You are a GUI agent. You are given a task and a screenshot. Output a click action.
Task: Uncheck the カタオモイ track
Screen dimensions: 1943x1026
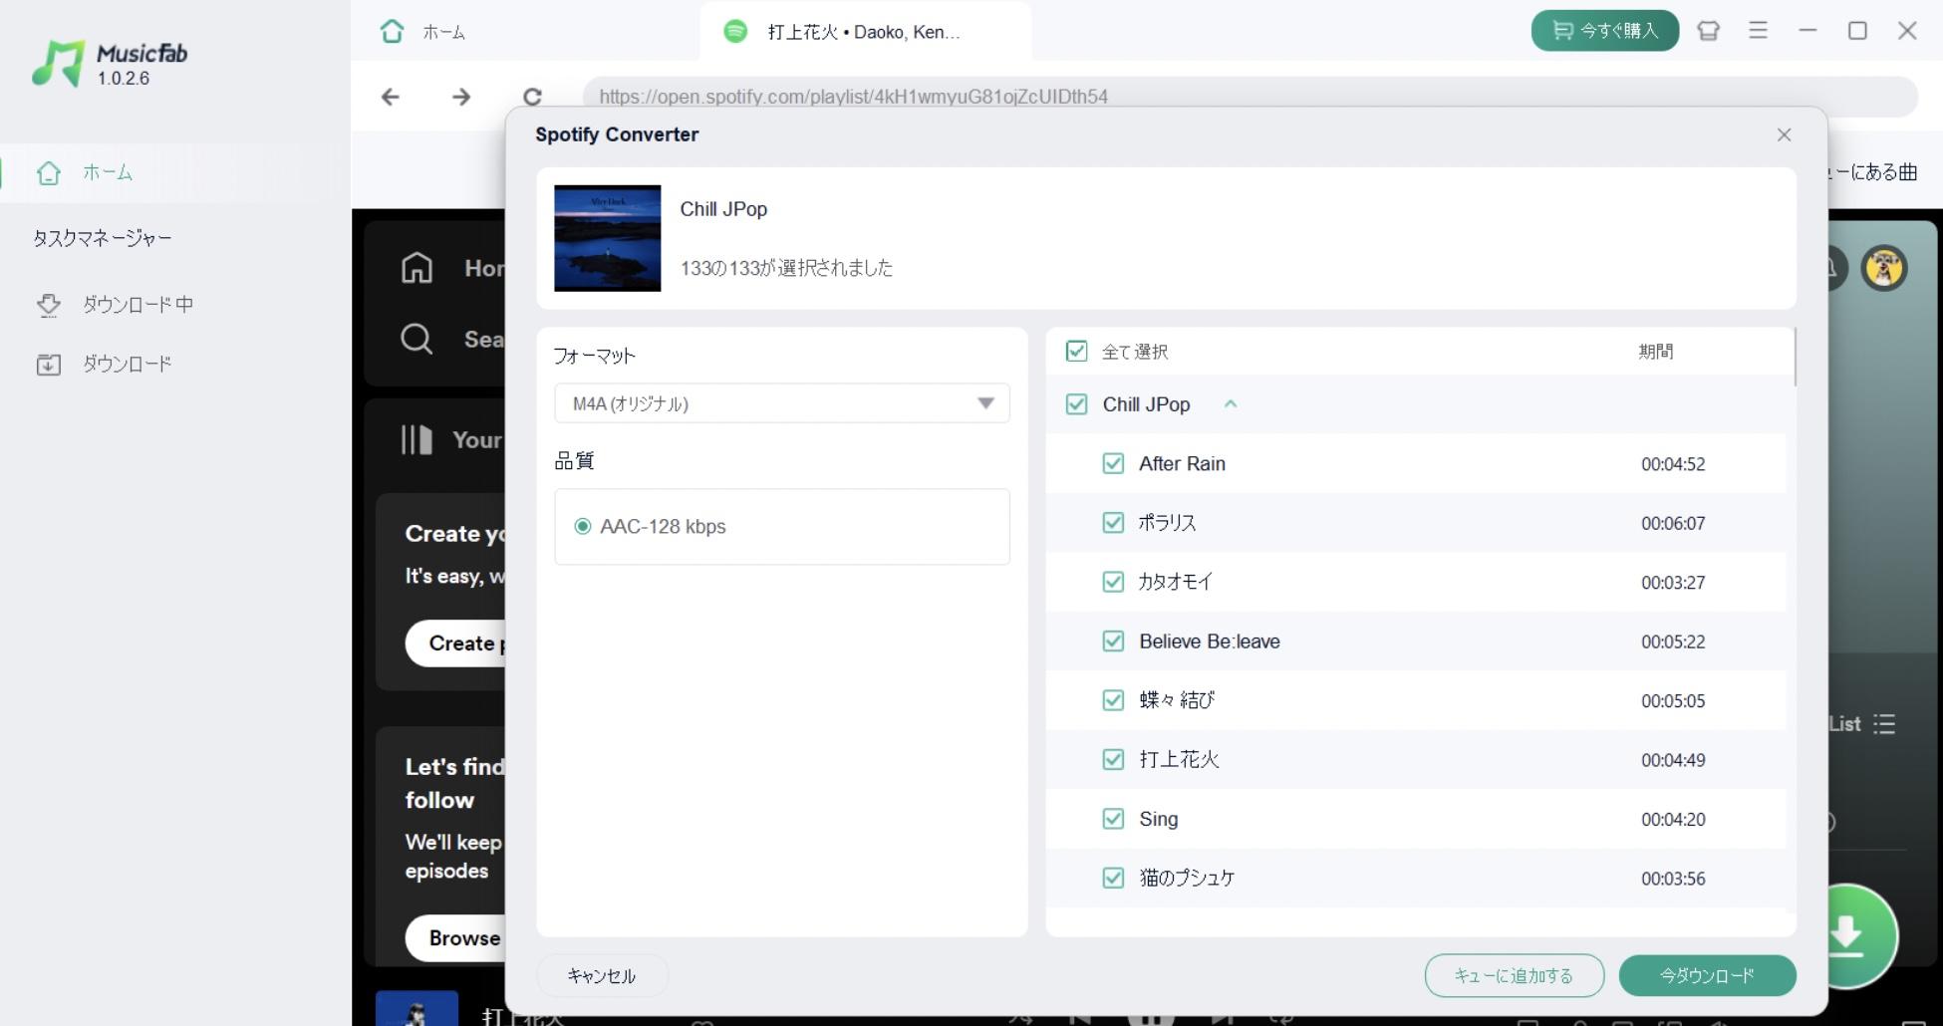click(1113, 582)
